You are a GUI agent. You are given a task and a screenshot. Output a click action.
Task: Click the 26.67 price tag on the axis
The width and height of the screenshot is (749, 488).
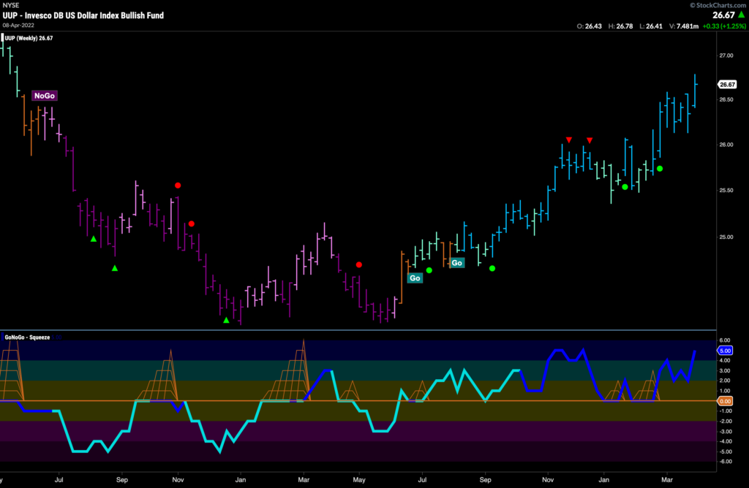coord(727,85)
